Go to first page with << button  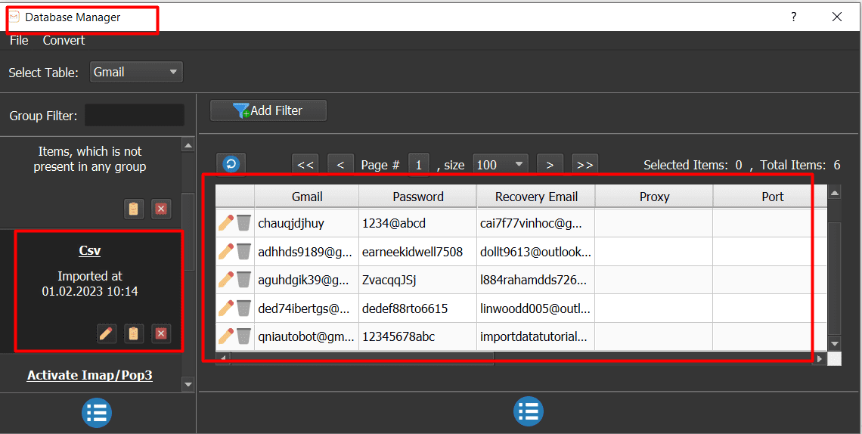[305, 165]
